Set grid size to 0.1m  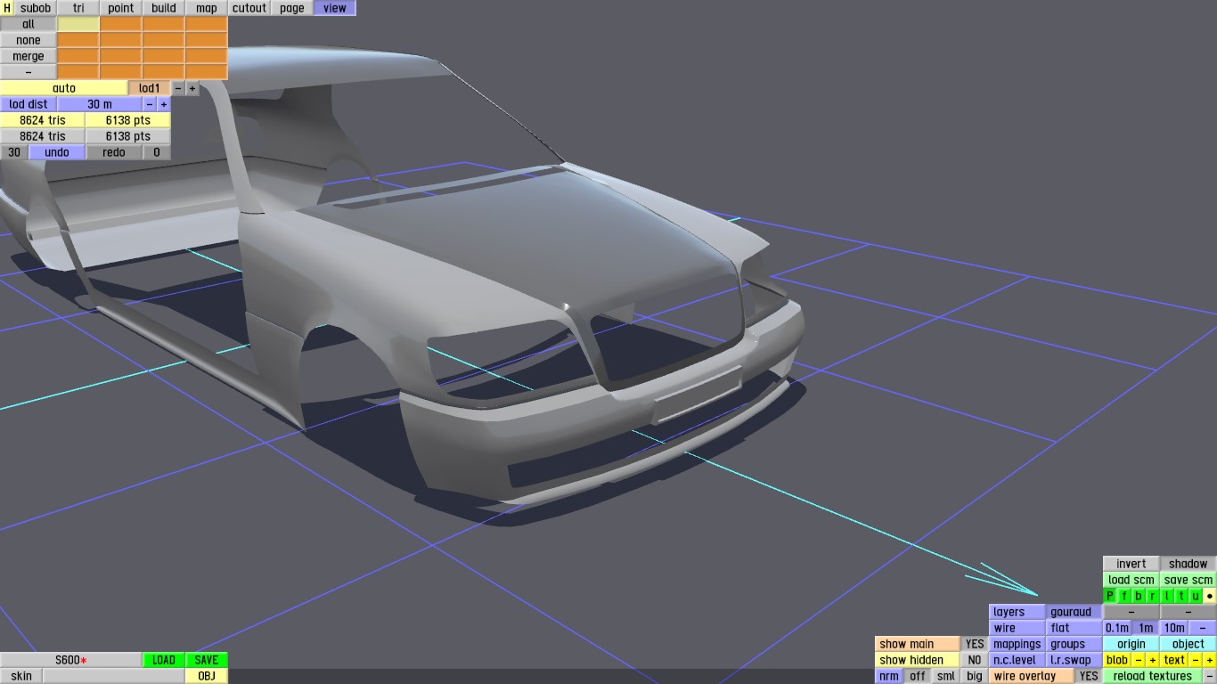click(1117, 628)
